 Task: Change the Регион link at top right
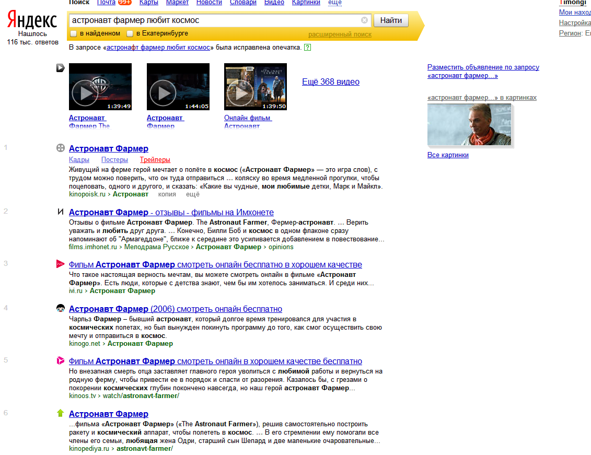(570, 33)
